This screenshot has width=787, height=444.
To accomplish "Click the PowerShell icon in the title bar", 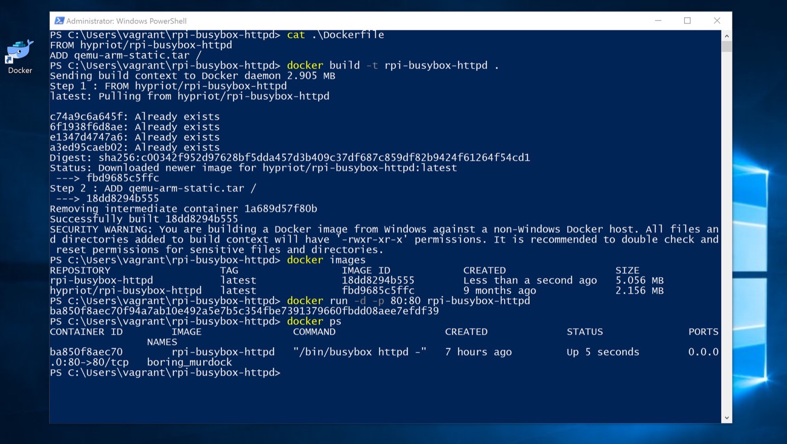I will click(x=60, y=21).
